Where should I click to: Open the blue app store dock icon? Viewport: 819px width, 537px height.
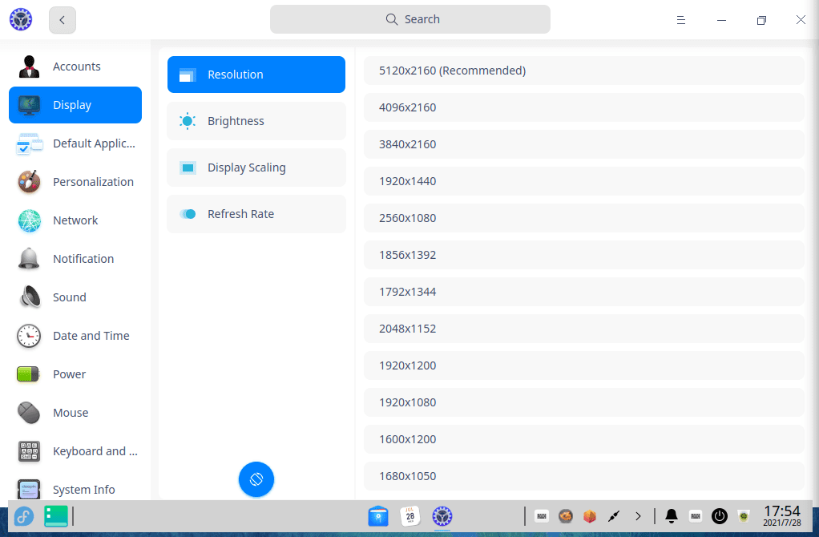pyautogui.click(x=378, y=517)
